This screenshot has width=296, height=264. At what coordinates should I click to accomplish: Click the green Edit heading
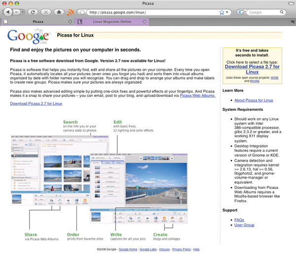tap(117, 122)
